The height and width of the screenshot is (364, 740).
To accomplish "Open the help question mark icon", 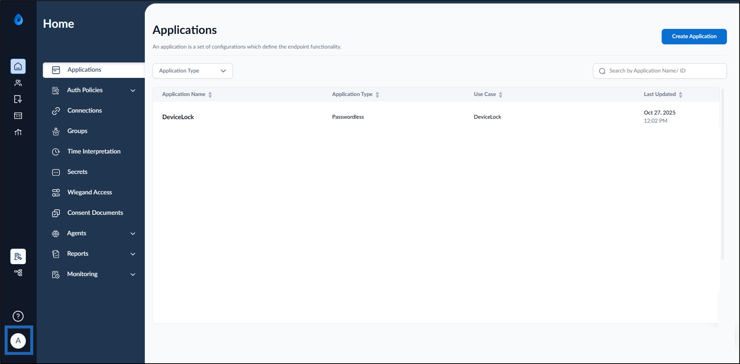I will coord(18,316).
